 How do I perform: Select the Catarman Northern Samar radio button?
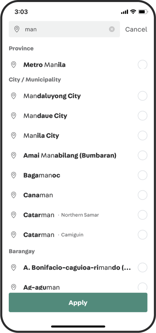coord(143,215)
